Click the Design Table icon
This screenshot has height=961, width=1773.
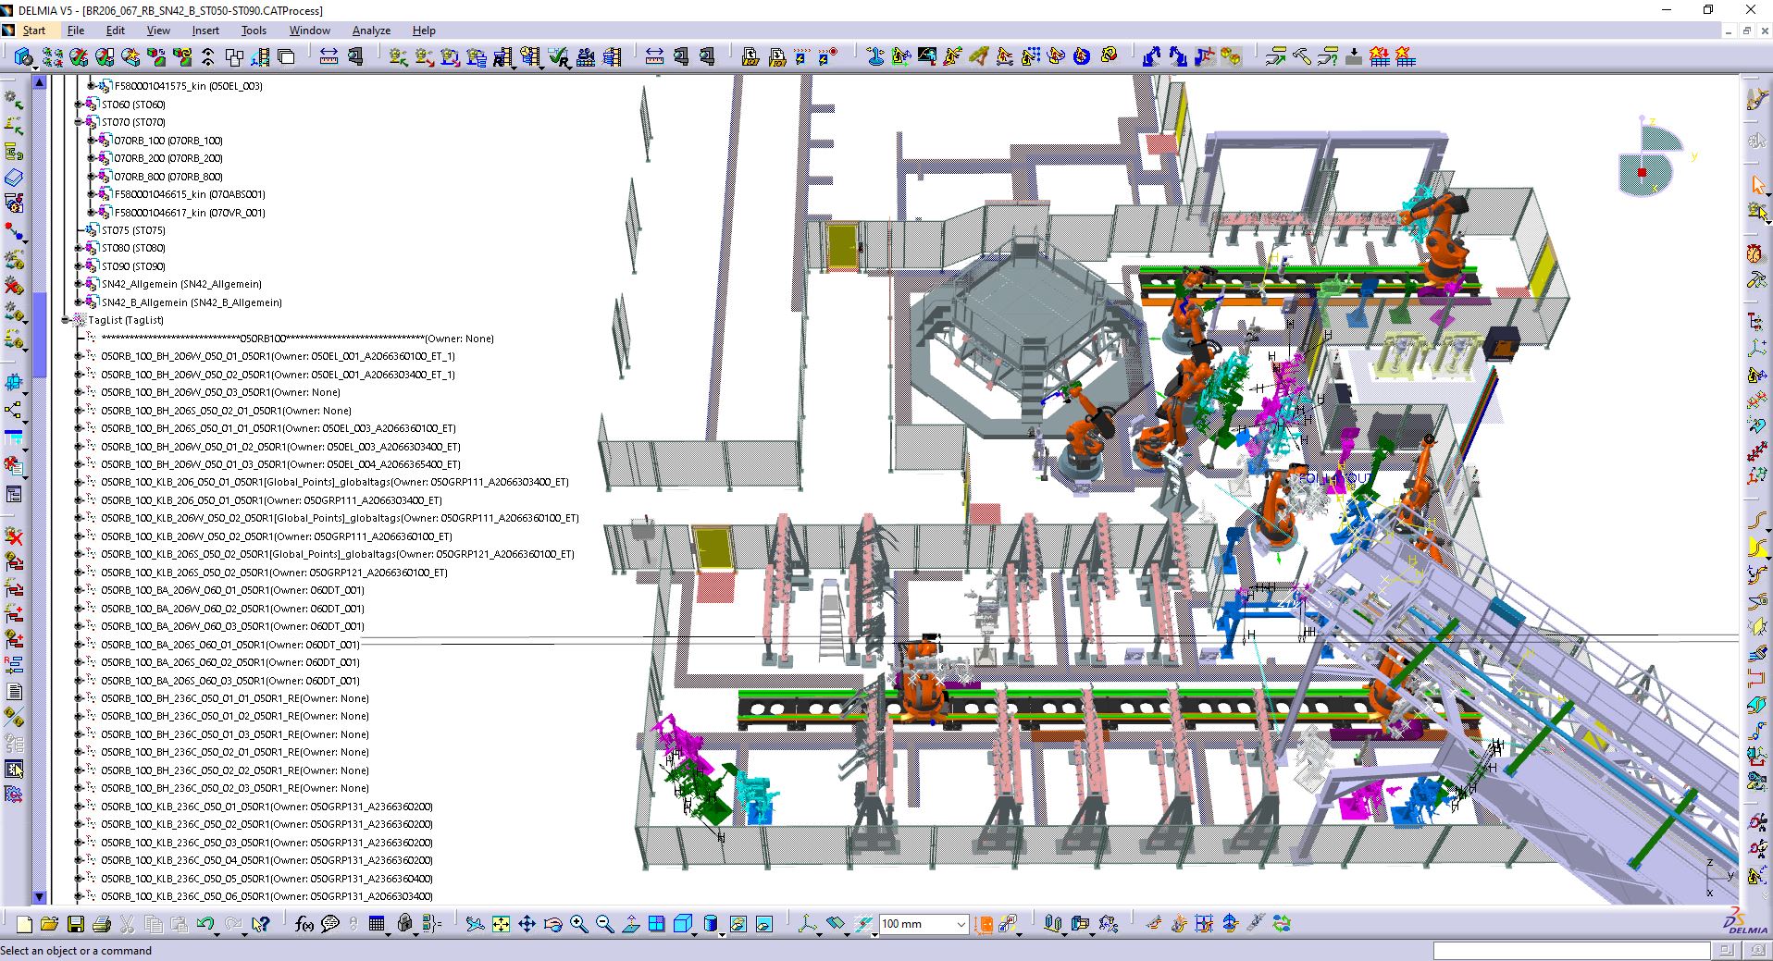[x=376, y=923]
